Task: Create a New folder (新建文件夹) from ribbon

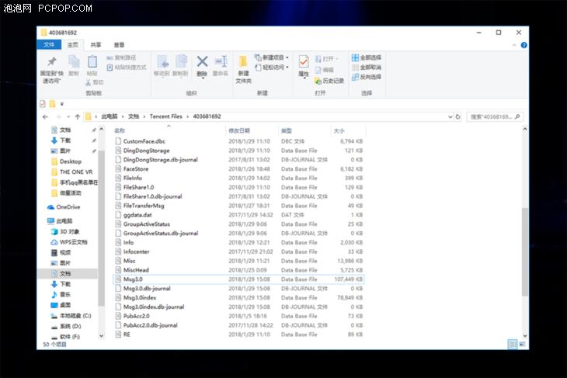Action: click(x=243, y=68)
